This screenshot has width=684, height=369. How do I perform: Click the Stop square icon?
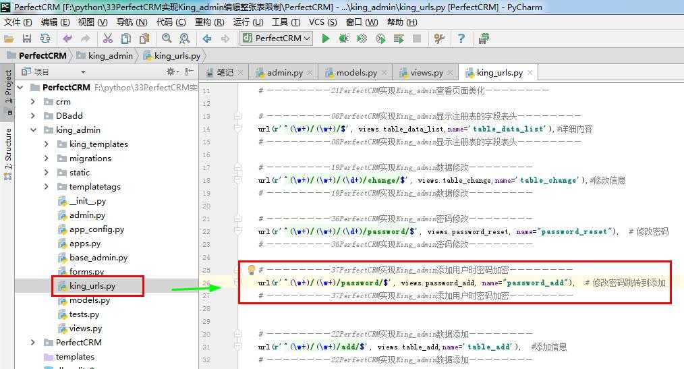tap(417, 39)
